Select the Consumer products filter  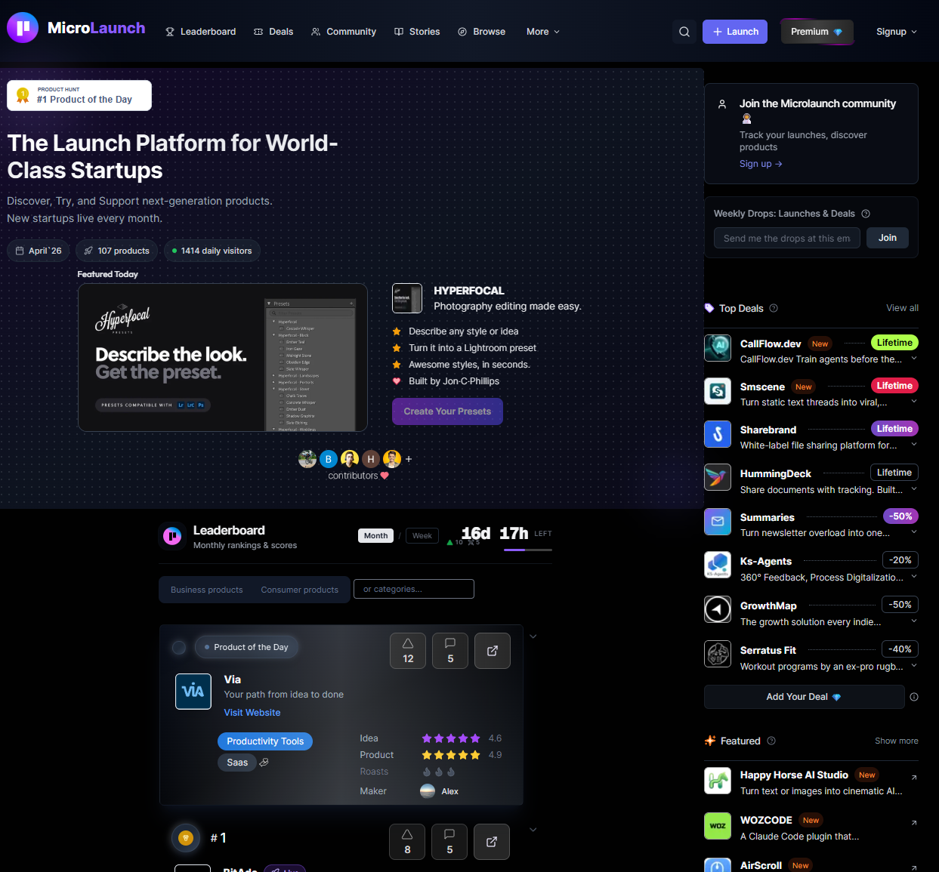[x=299, y=589]
